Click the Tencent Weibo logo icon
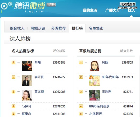 pyautogui.click(x=6, y=7)
